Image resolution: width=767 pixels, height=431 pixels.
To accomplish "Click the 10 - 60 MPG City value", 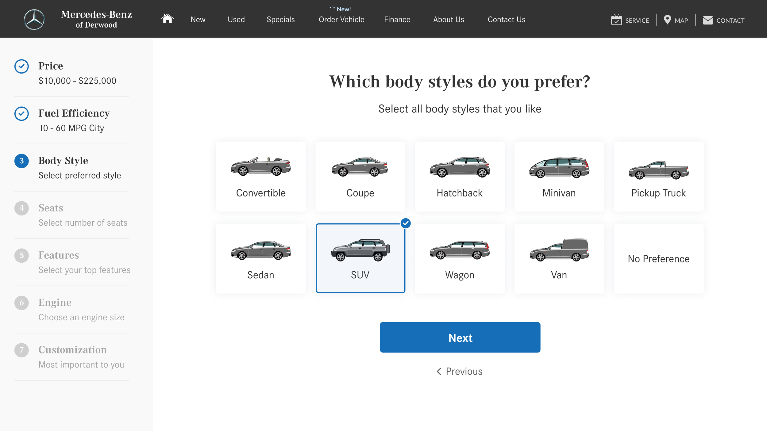I will click(x=72, y=128).
